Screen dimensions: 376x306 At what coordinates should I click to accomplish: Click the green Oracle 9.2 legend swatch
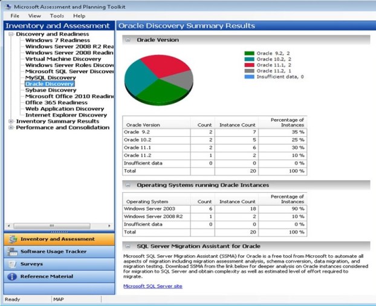[249, 53]
